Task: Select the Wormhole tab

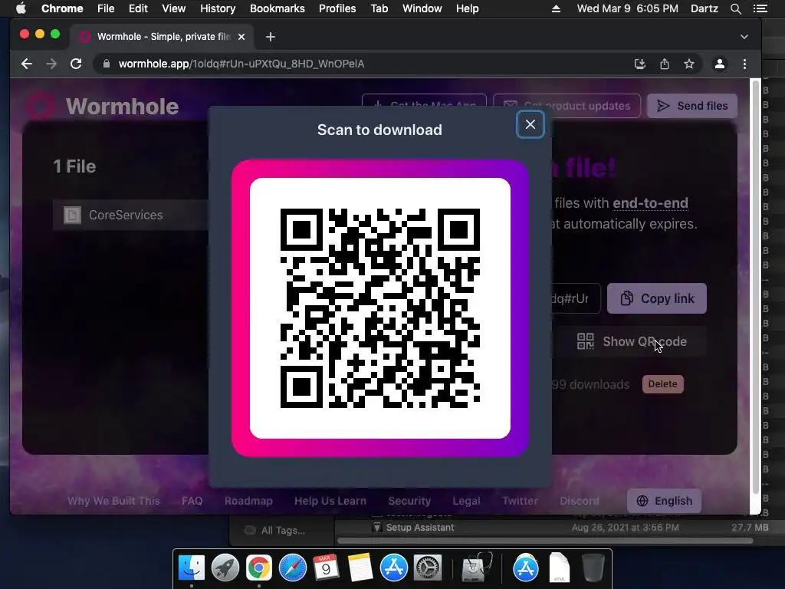Action: click(x=163, y=37)
